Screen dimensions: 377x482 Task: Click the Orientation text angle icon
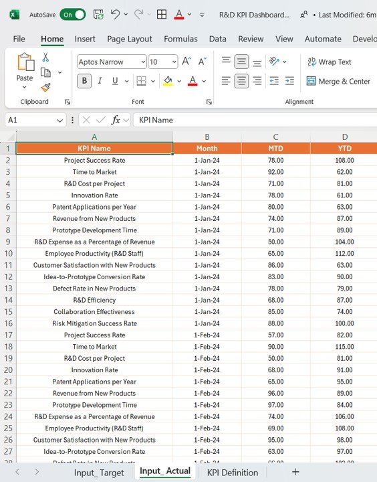(x=274, y=61)
